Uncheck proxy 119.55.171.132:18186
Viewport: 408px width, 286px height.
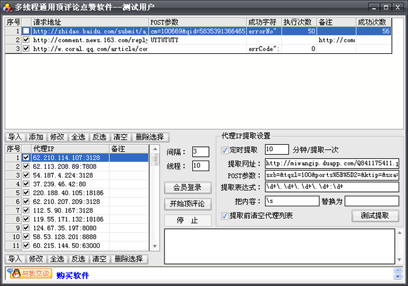click(26, 219)
